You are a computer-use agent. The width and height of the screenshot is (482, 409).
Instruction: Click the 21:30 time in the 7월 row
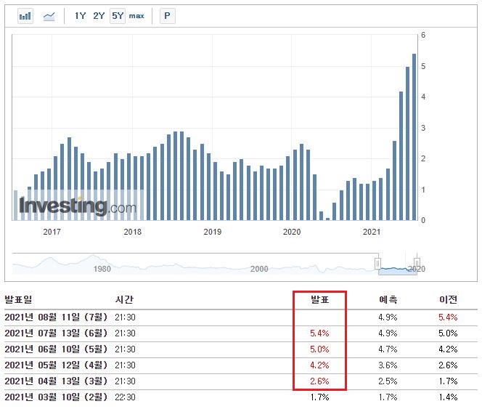tap(125, 317)
